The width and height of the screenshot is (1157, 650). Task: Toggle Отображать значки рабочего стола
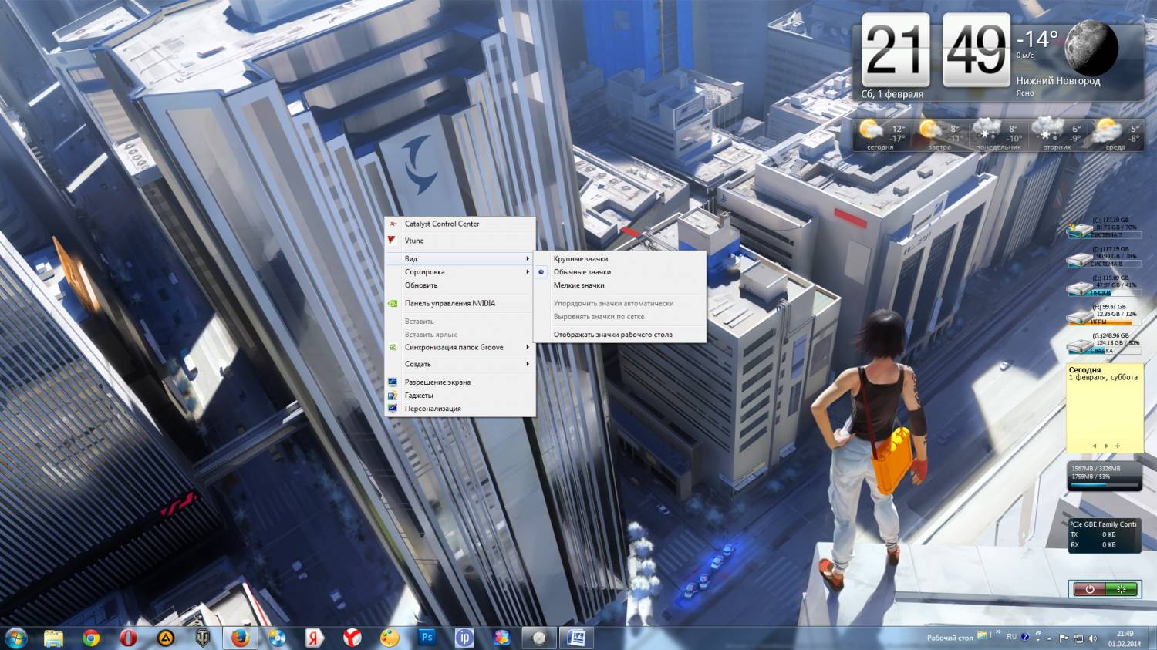[x=619, y=335]
